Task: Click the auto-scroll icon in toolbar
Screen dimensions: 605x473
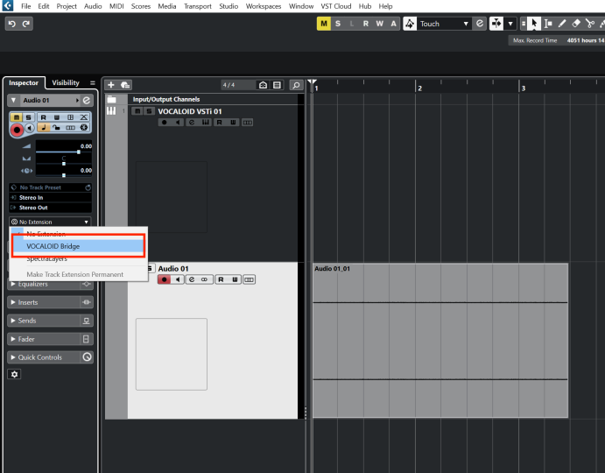Action: (x=496, y=24)
